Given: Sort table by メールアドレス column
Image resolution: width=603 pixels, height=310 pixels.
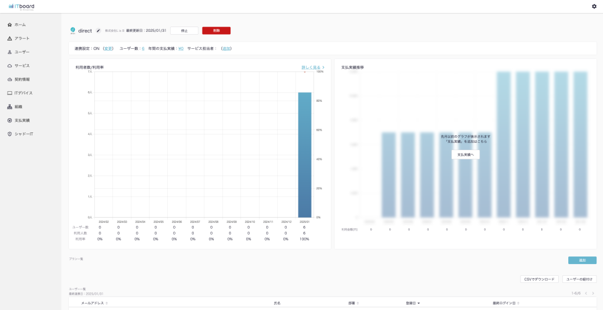Looking at the screenshot, I should click(94, 303).
